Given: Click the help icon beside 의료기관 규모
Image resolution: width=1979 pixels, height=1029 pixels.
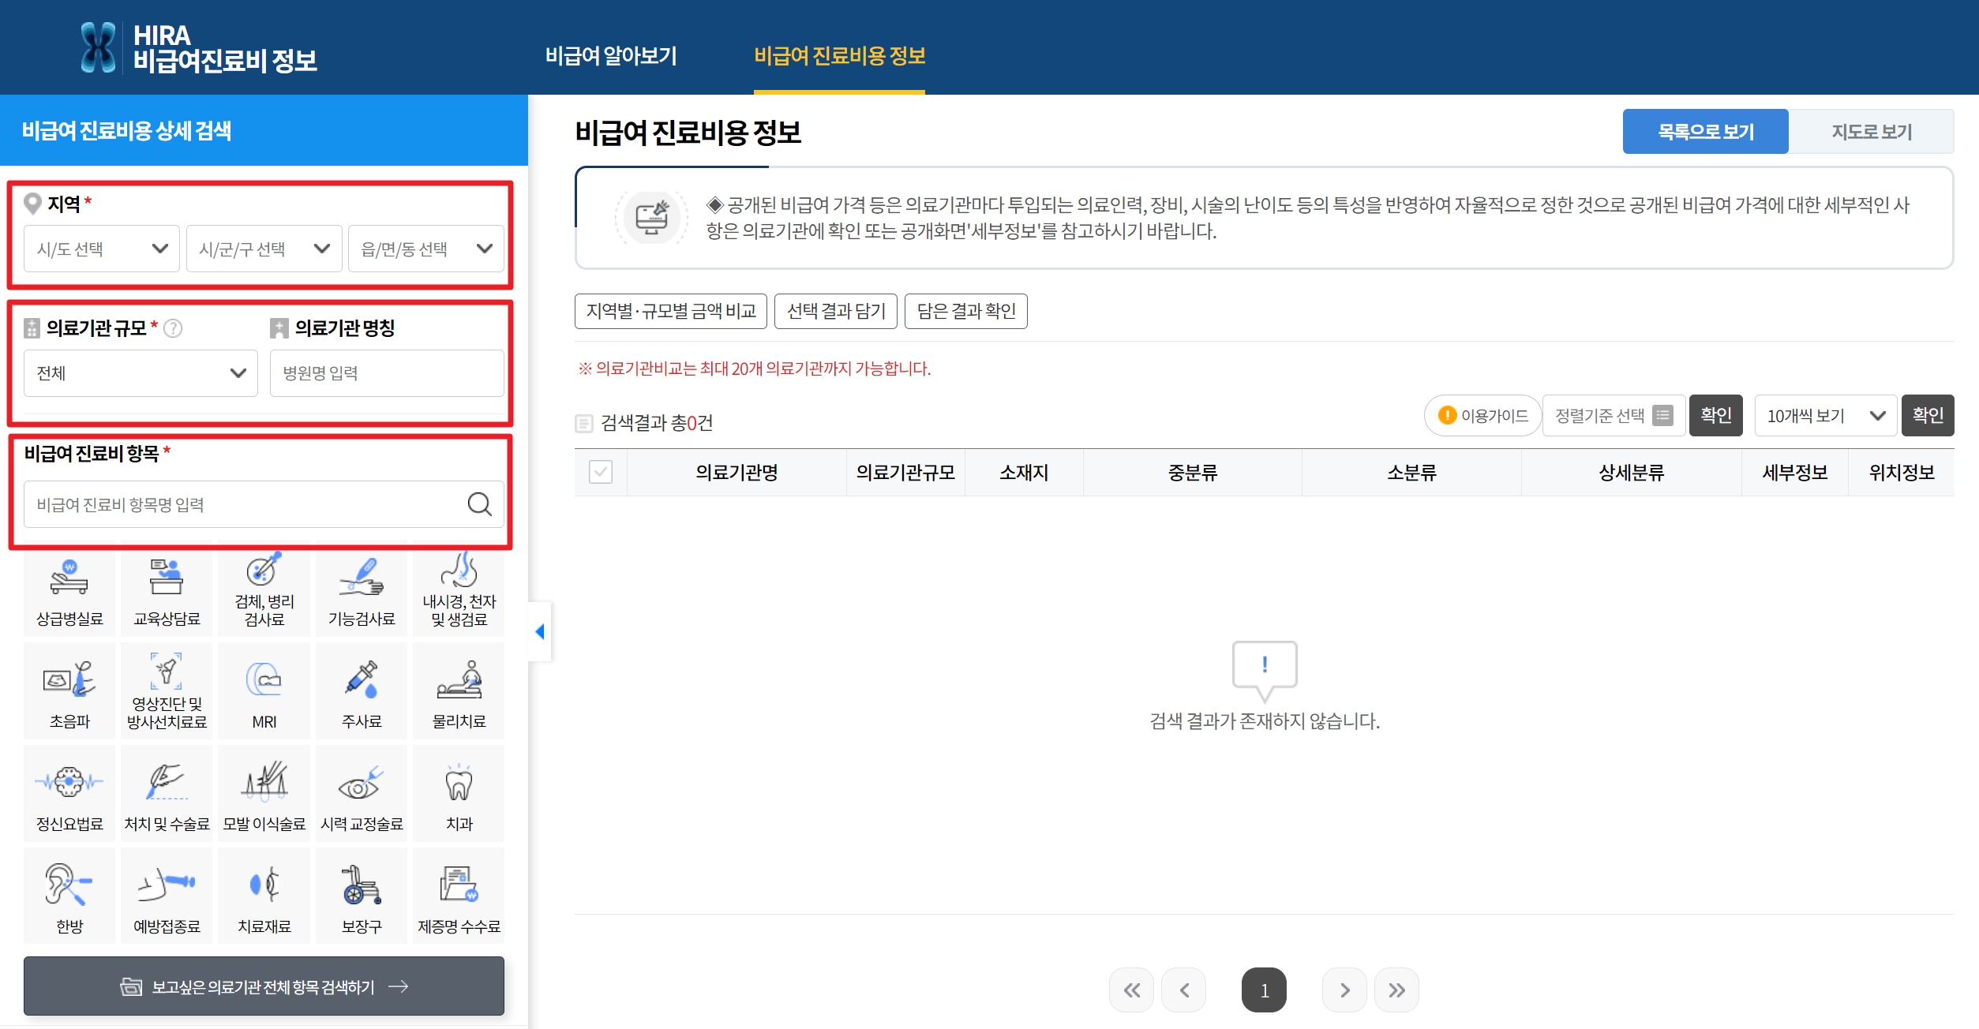Looking at the screenshot, I should (x=173, y=328).
